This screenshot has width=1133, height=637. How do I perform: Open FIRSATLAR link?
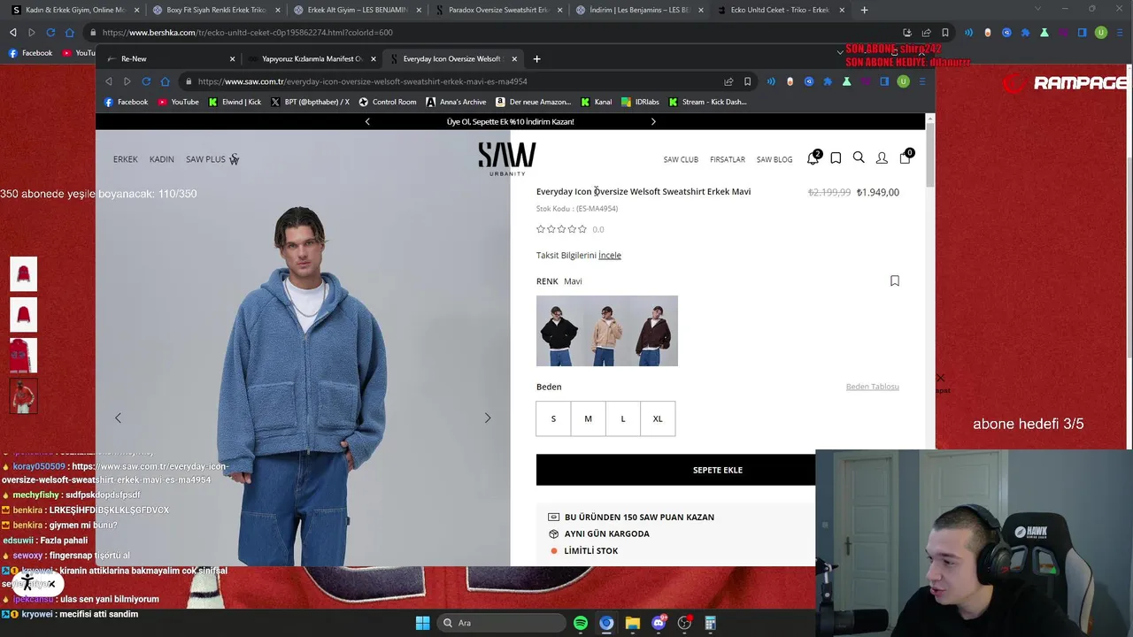tap(728, 159)
